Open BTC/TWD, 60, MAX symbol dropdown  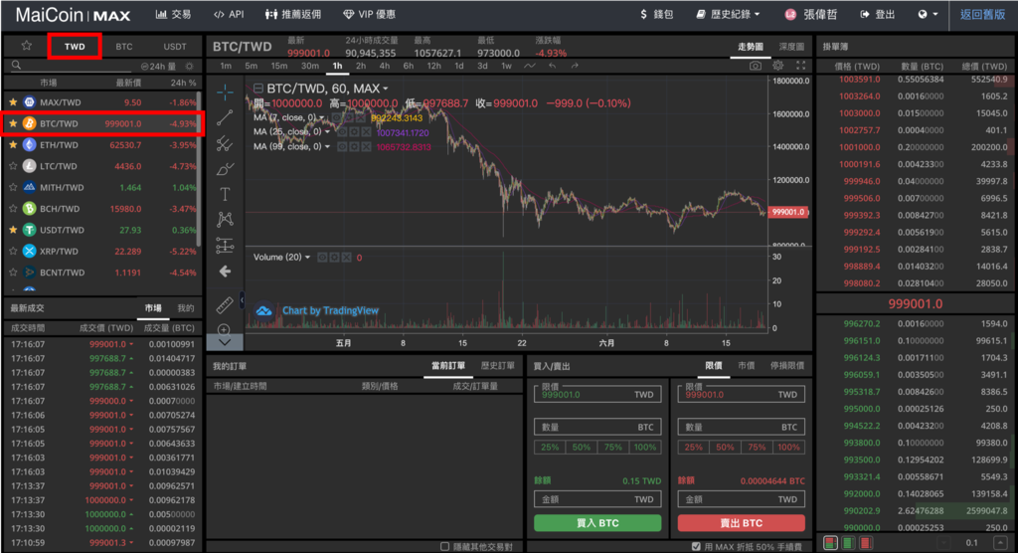coord(386,89)
